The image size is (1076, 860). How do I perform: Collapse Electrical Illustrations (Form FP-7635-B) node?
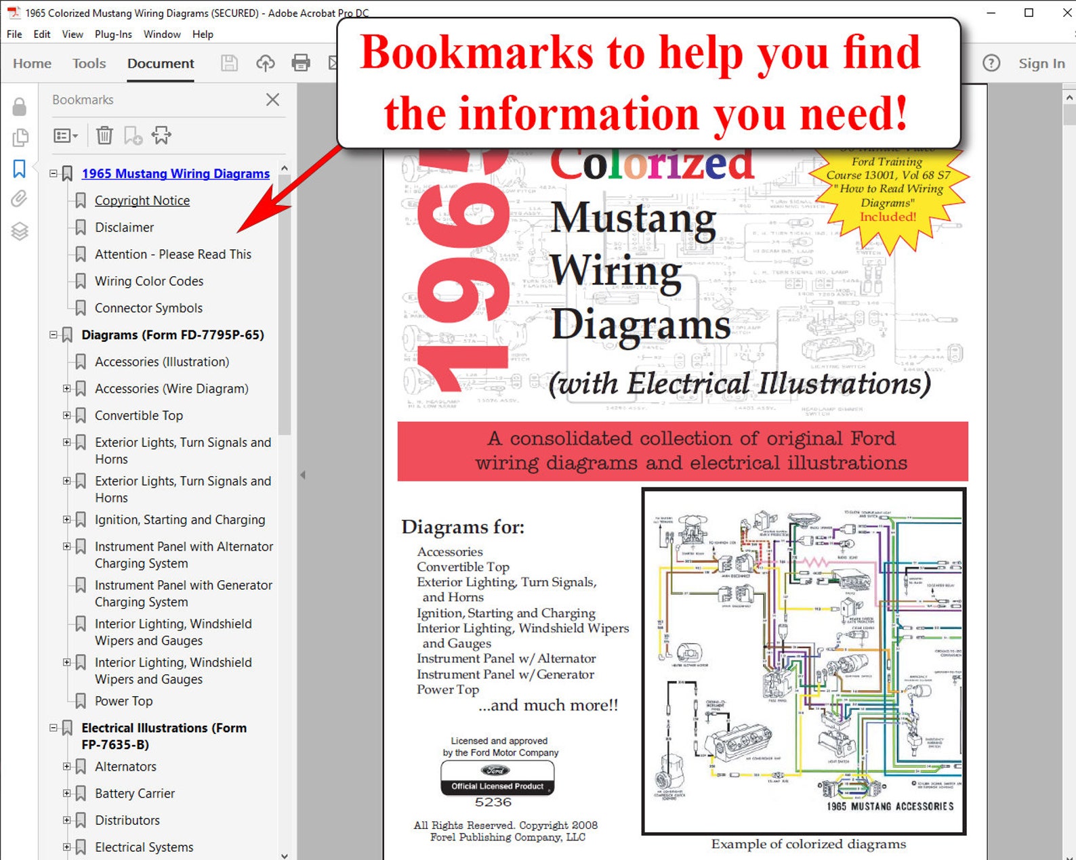pos(54,728)
